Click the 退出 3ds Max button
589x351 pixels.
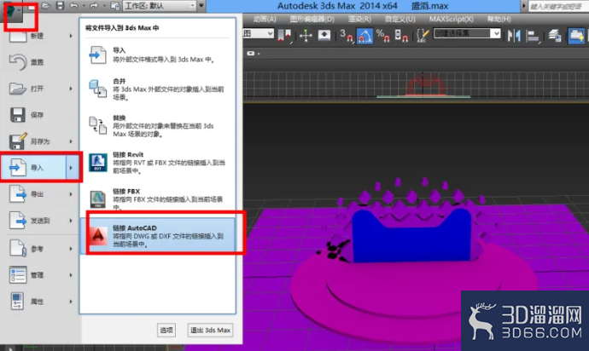(x=210, y=330)
